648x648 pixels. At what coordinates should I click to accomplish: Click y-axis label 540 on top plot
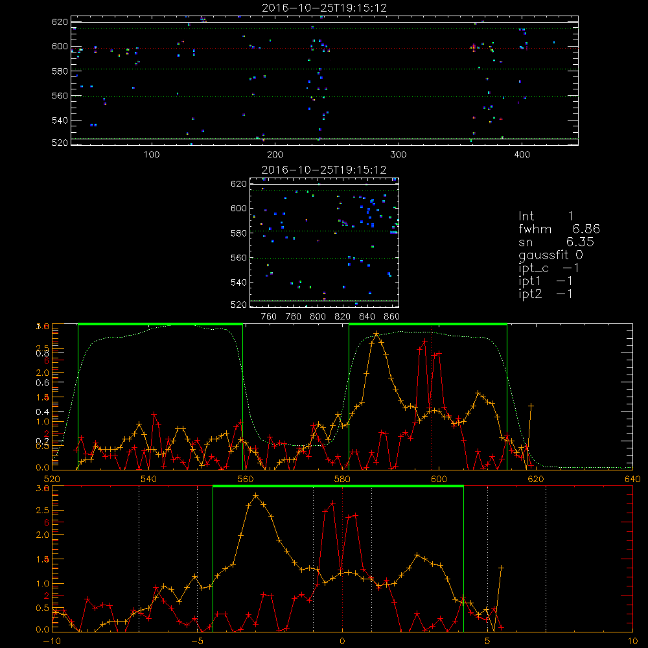60,121
